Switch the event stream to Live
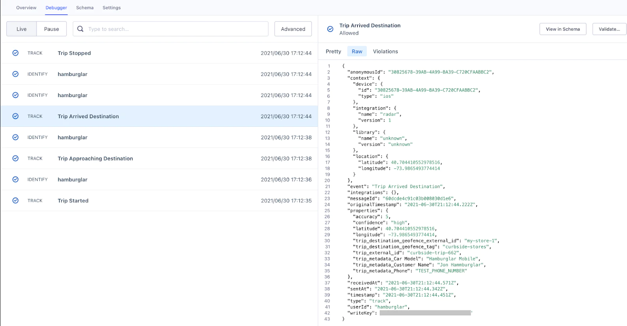 pos(22,29)
